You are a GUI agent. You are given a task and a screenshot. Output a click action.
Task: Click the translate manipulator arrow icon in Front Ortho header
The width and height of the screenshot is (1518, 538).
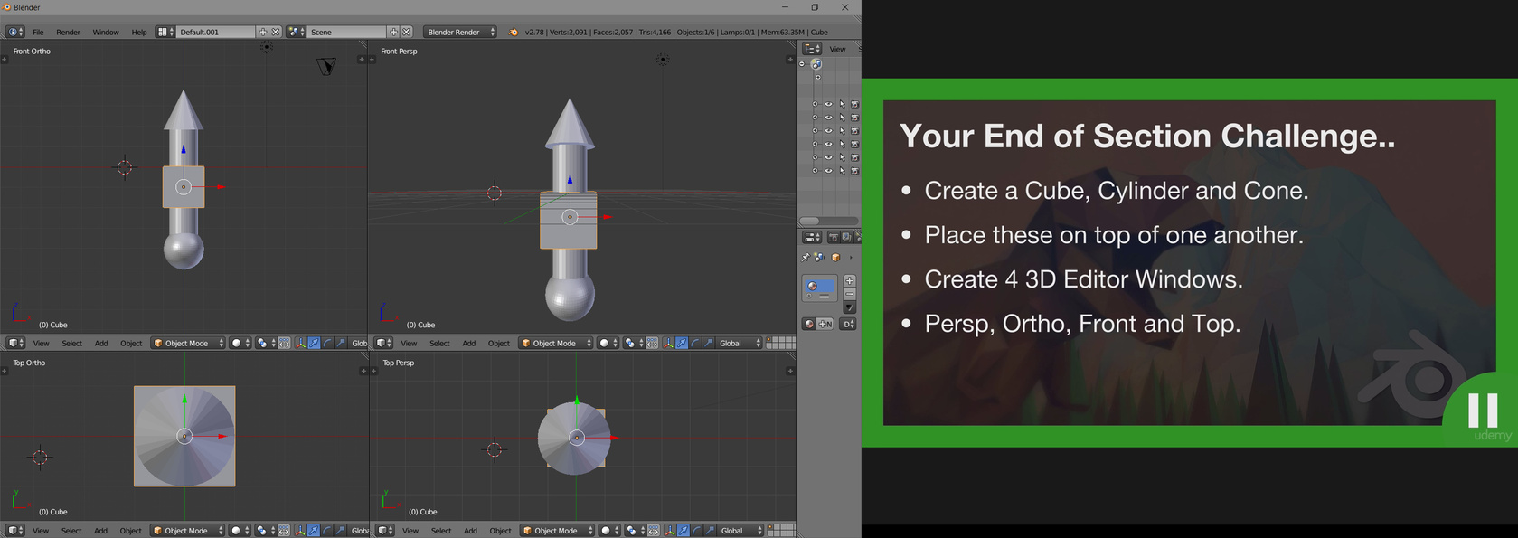(x=314, y=344)
